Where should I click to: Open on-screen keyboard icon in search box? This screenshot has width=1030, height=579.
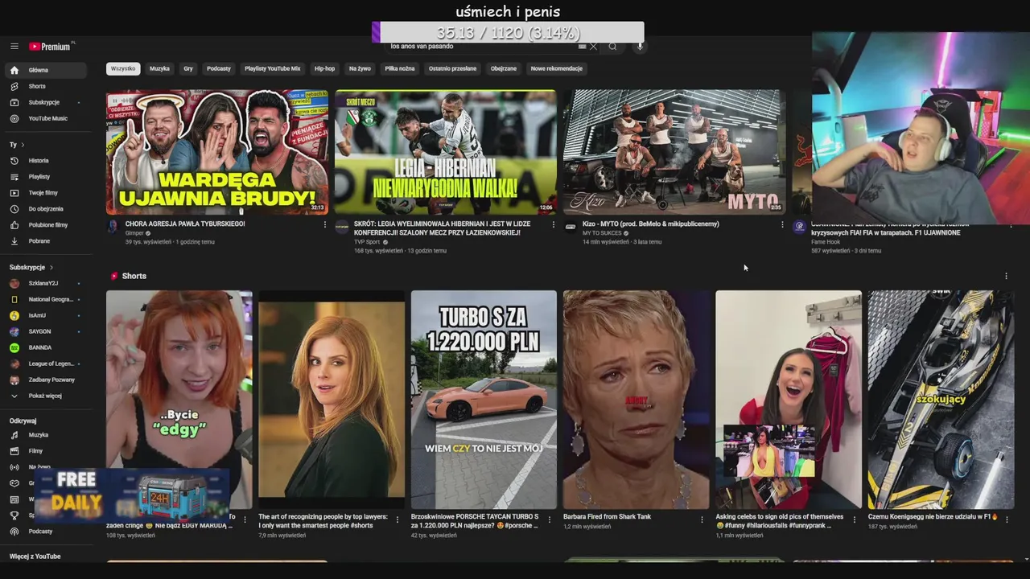tap(583, 47)
